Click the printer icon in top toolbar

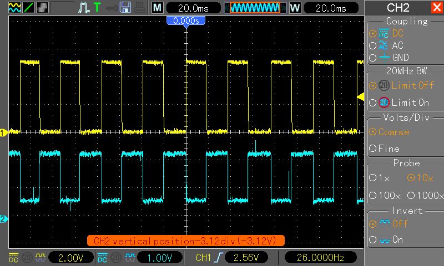click(x=139, y=8)
